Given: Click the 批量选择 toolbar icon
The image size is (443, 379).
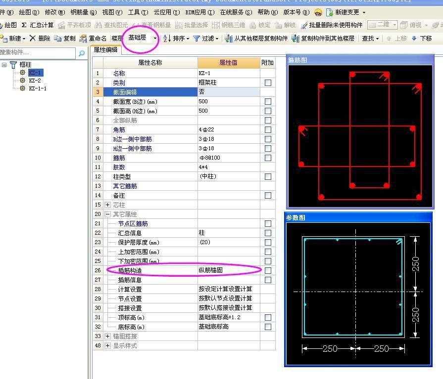Looking at the screenshot, I should [179, 25].
